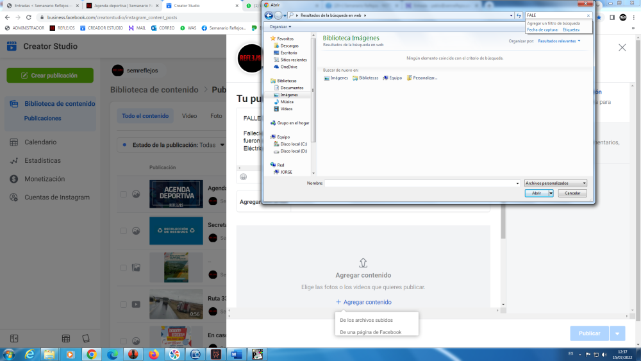Open the Organizar dropdown menu

pyautogui.click(x=281, y=26)
